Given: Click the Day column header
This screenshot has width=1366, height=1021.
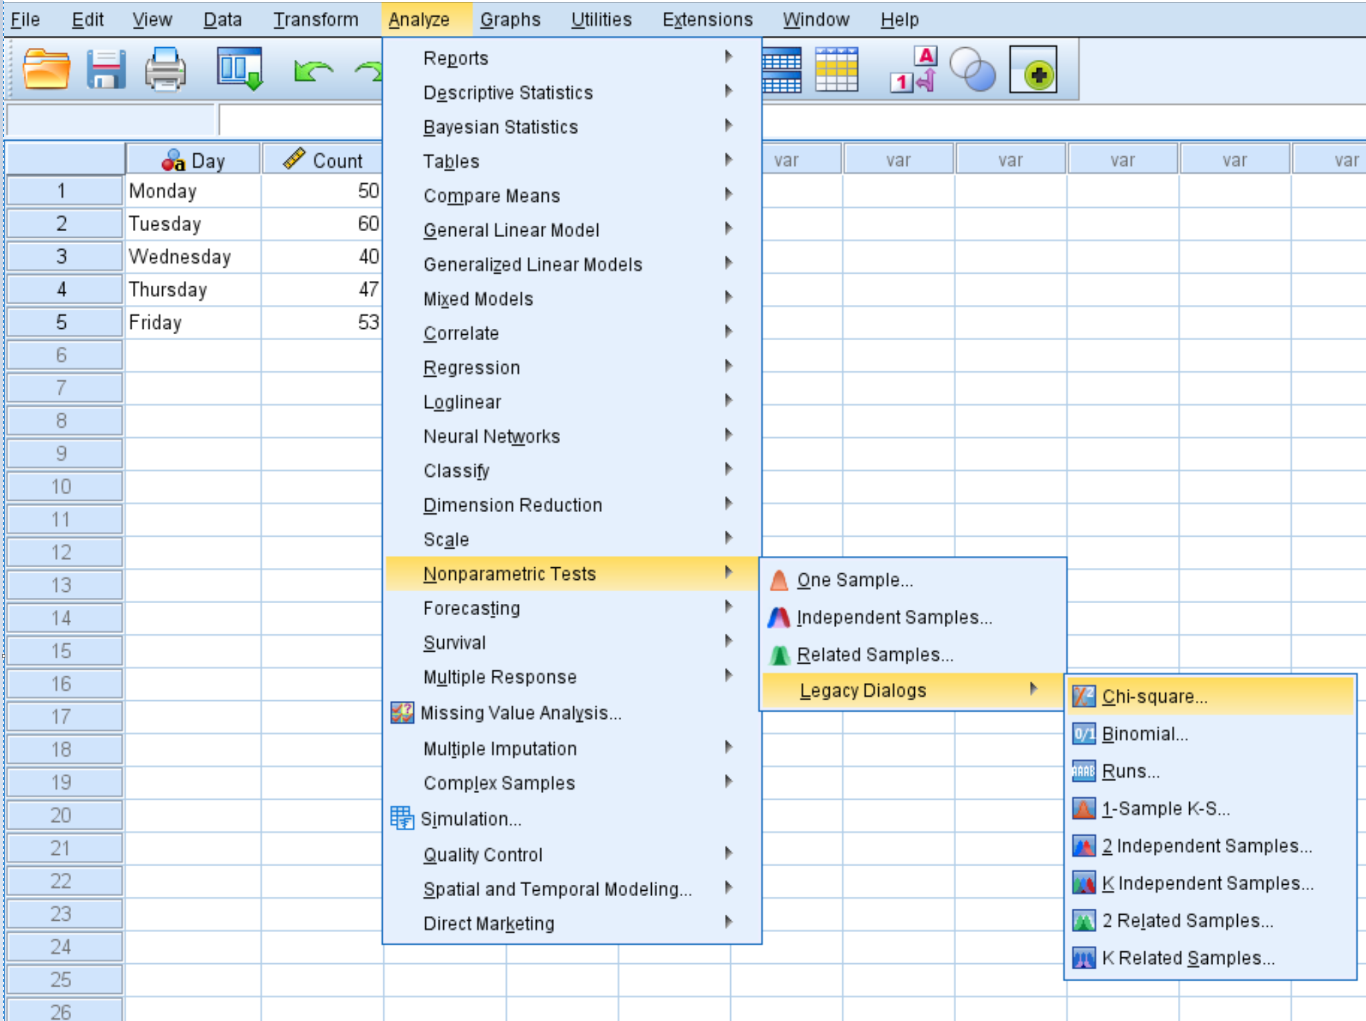Looking at the screenshot, I should pyautogui.click(x=193, y=159).
